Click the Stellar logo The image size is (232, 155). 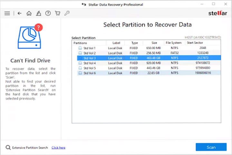[217, 13]
